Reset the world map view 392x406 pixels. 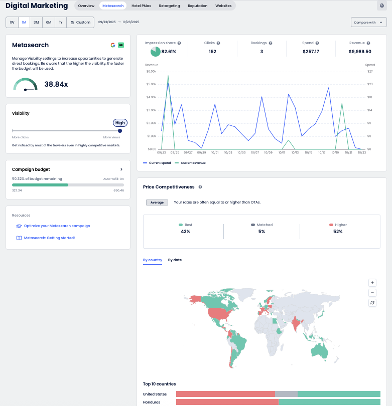(372, 303)
